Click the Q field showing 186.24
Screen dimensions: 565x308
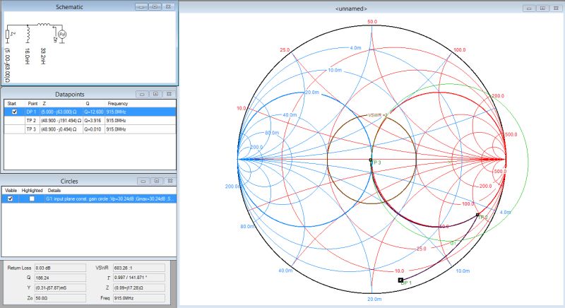tap(60, 278)
